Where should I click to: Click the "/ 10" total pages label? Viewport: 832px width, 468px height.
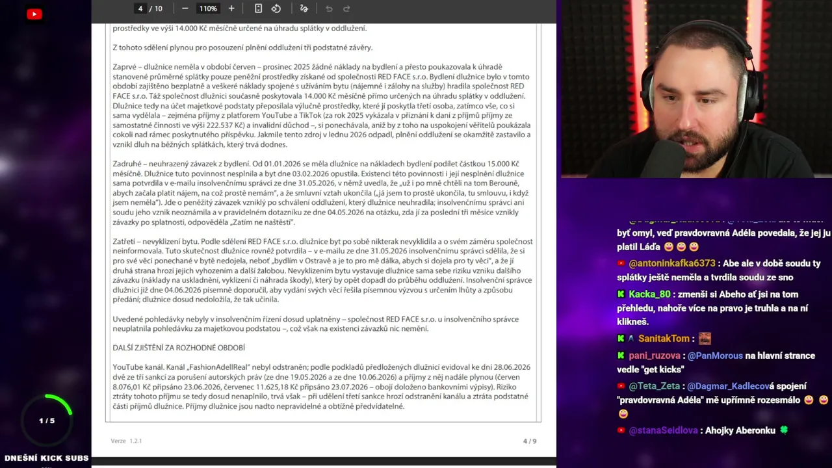tap(156, 8)
